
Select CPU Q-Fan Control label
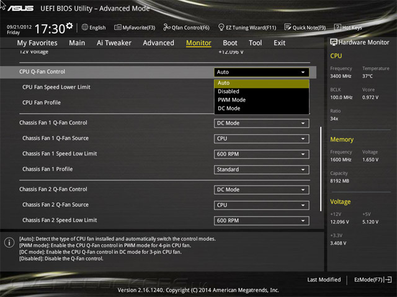tap(42, 72)
